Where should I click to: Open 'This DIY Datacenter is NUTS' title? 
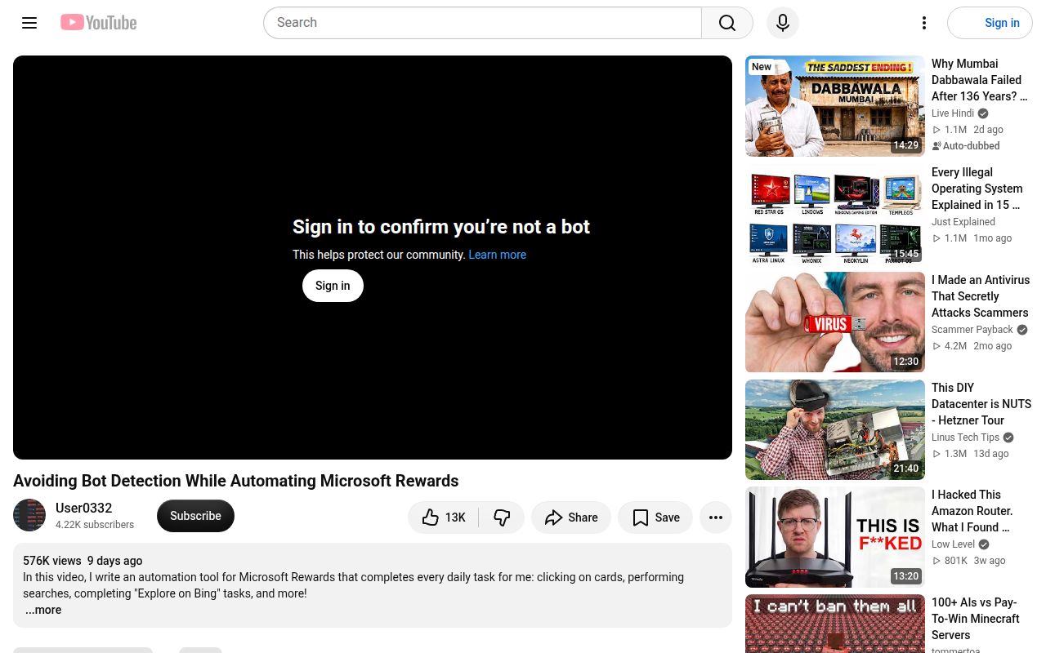click(x=981, y=404)
